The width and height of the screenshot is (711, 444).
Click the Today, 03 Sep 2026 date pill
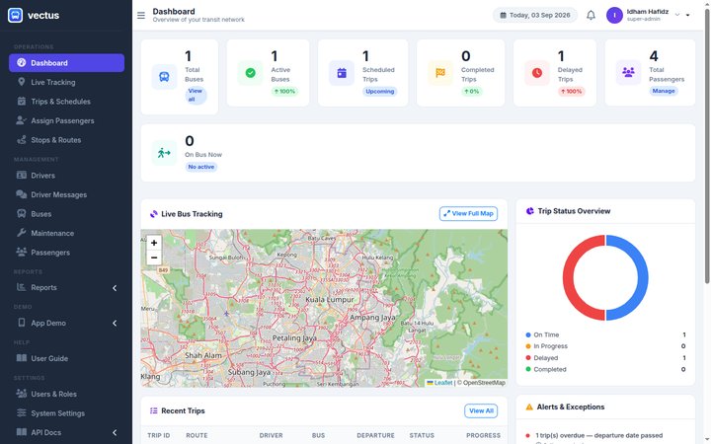pos(535,16)
